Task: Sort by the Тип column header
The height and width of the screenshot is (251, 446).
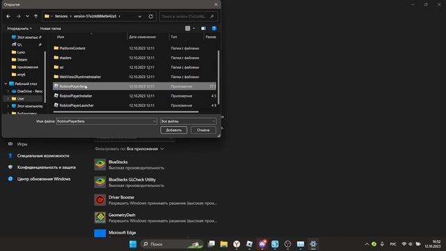Action: tap(174, 37)
